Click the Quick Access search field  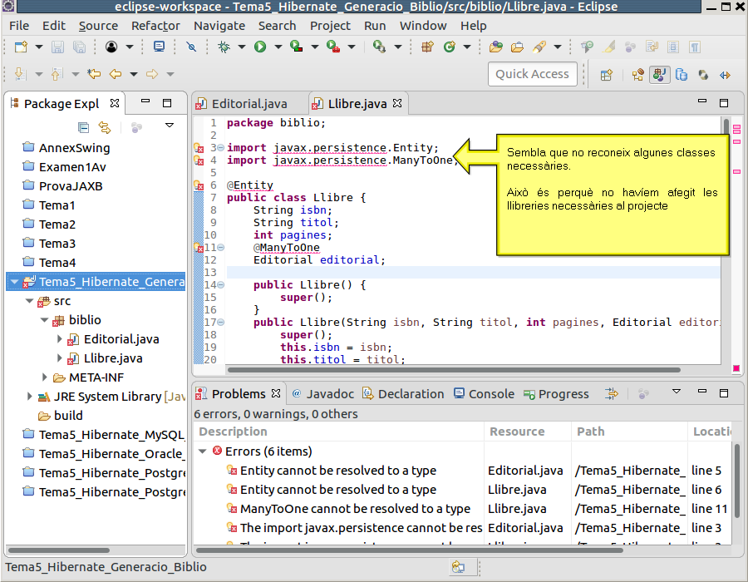[x=532, y=74]
